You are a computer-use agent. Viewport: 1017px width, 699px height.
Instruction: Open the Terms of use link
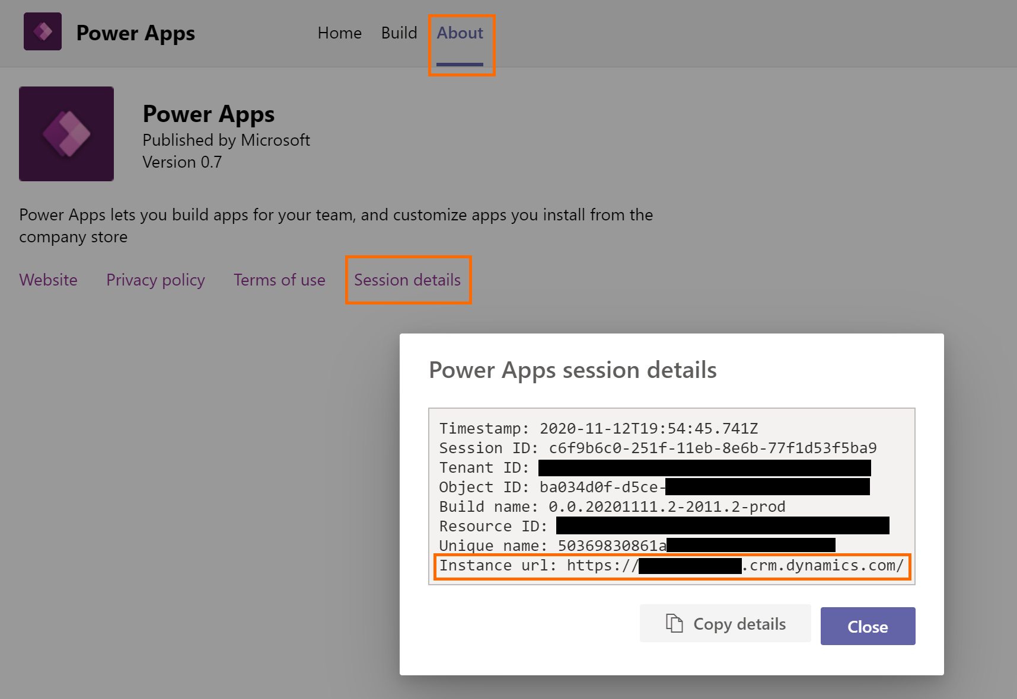click(279, 280)
